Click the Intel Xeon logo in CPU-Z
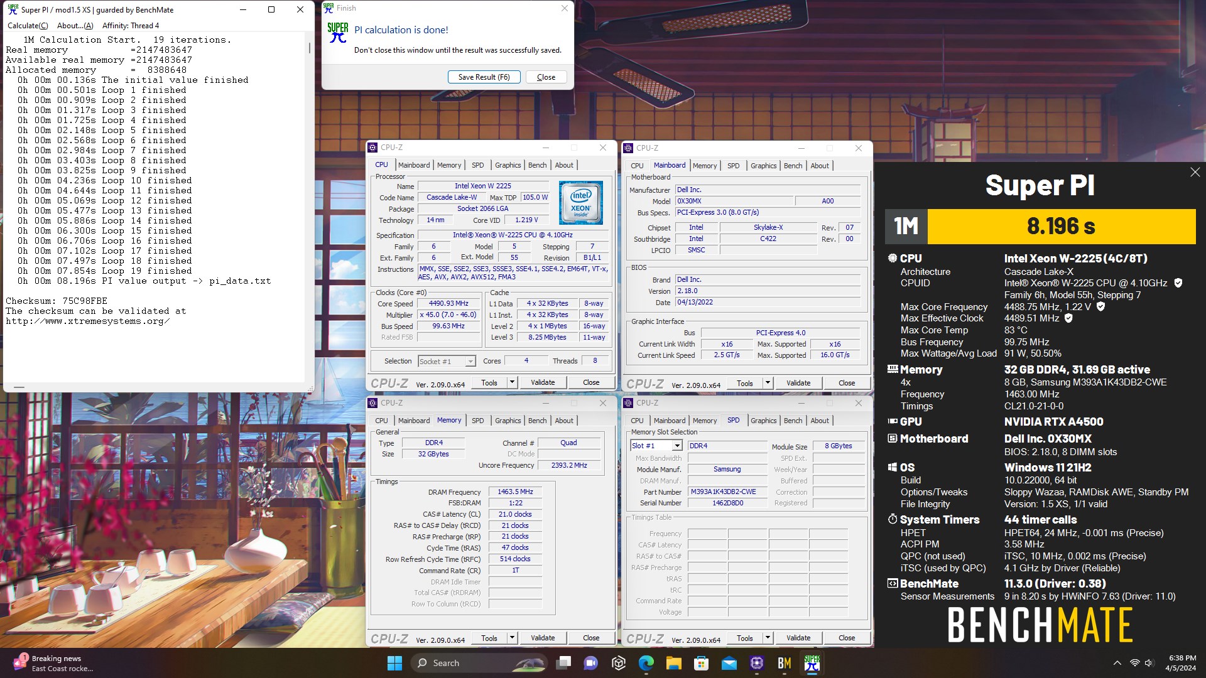Screen dimensions: 1206x678 point(581,203)
